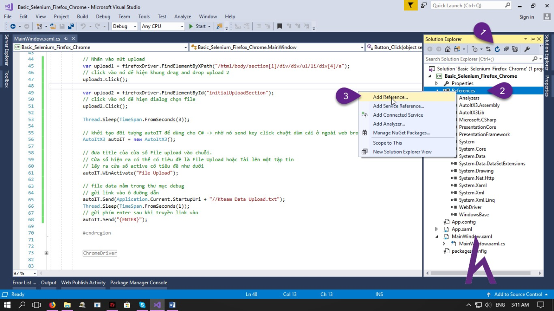Screen dimensions: 554x311
Task: Click the Sign in link
Action: point(527,17)
